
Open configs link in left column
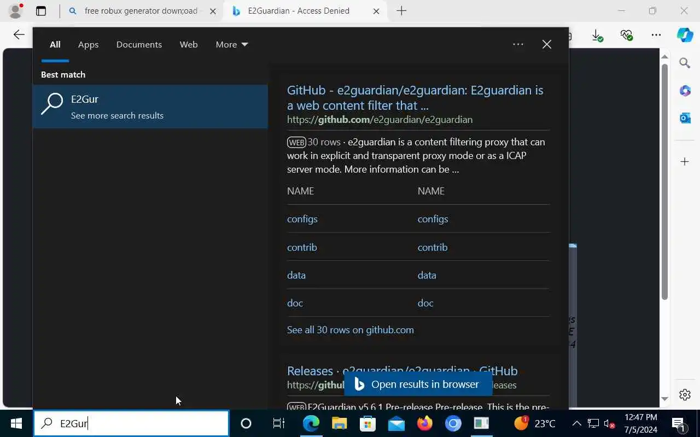click(x=302, y=219)
